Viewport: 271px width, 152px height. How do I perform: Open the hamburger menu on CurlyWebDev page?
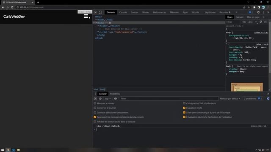pyautogui.click(x=86, y=16)
